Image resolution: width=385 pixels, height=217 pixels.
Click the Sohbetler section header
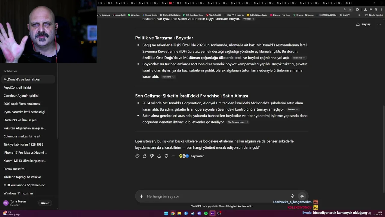tap(10, 71)
